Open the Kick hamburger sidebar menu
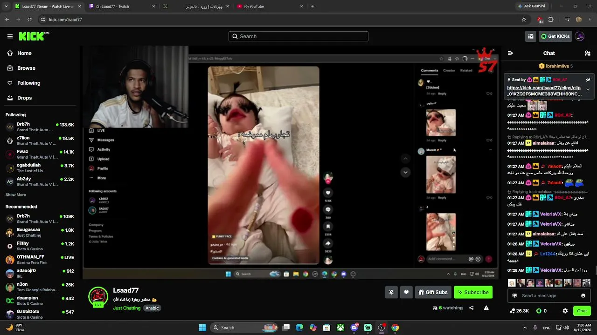This screenshot has height=335, width=597. 10,36
